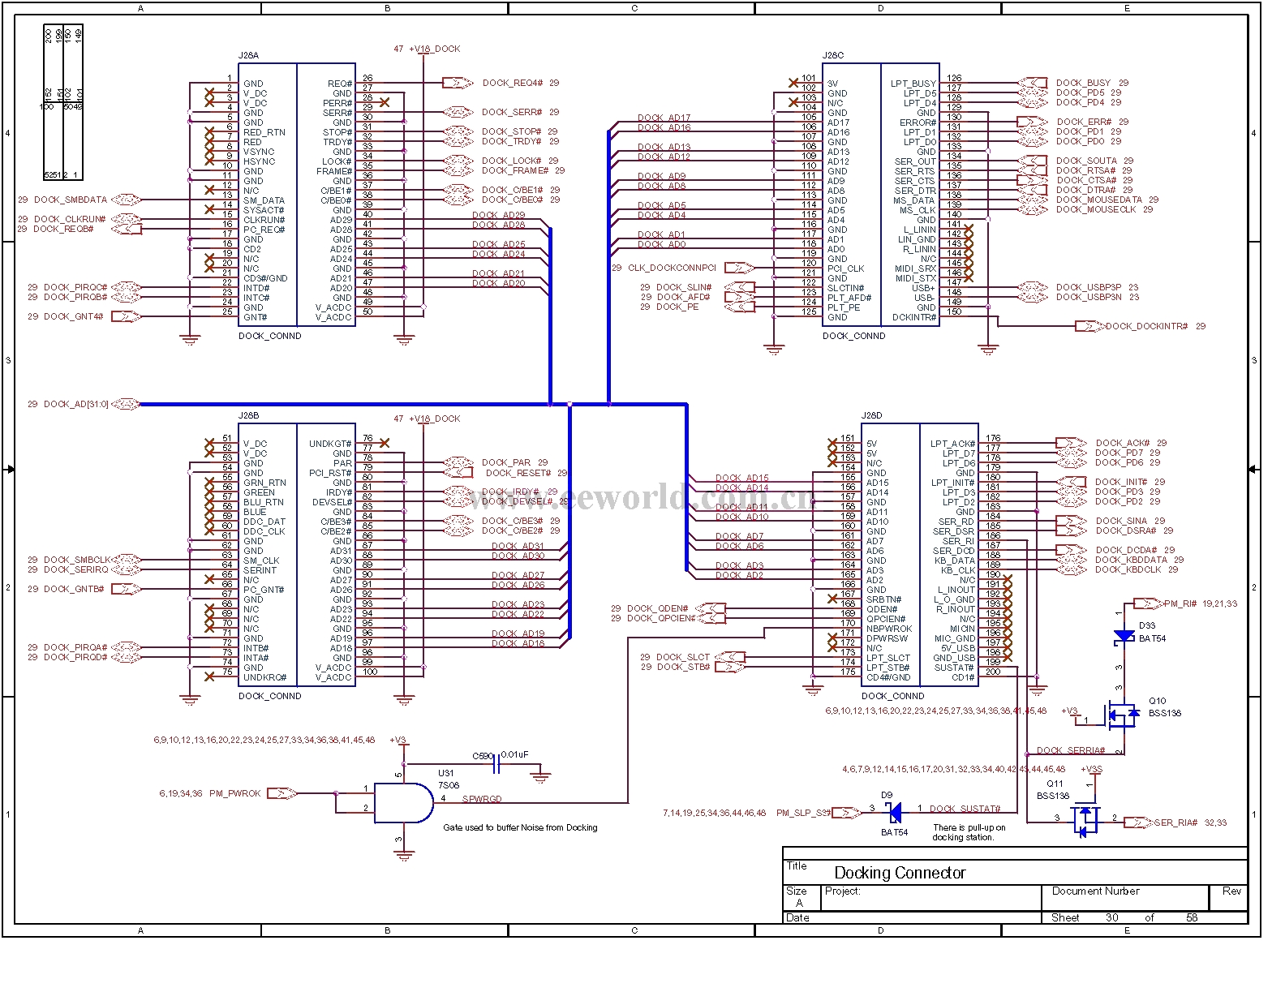Click the DOCK_SERRIA# net label
The image size is (1285, 992).
click(1071, 750)
